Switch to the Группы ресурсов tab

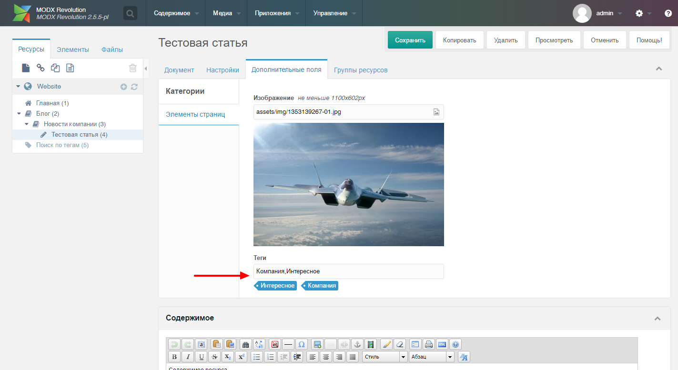click(361, 70)
